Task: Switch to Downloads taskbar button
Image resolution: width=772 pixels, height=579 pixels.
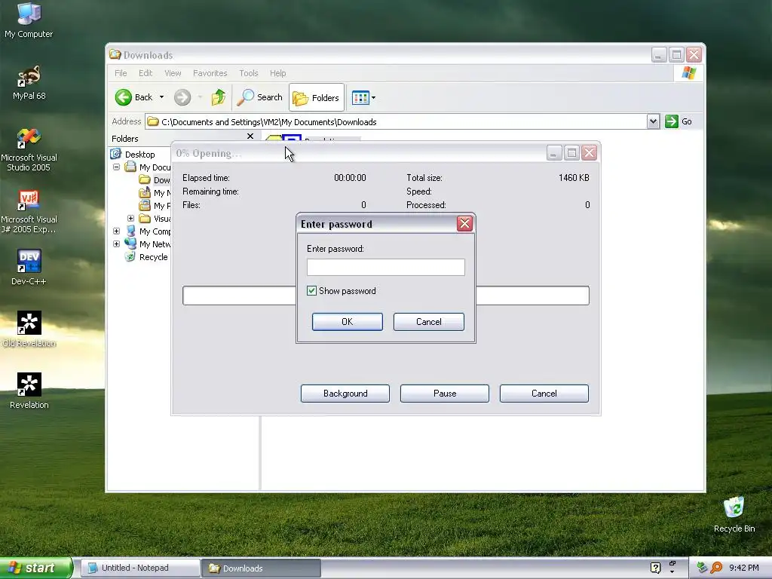Action: coord(261,568)
